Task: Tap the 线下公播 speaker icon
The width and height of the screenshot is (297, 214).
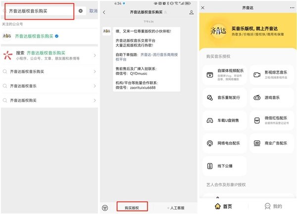Action: point(210,166)
